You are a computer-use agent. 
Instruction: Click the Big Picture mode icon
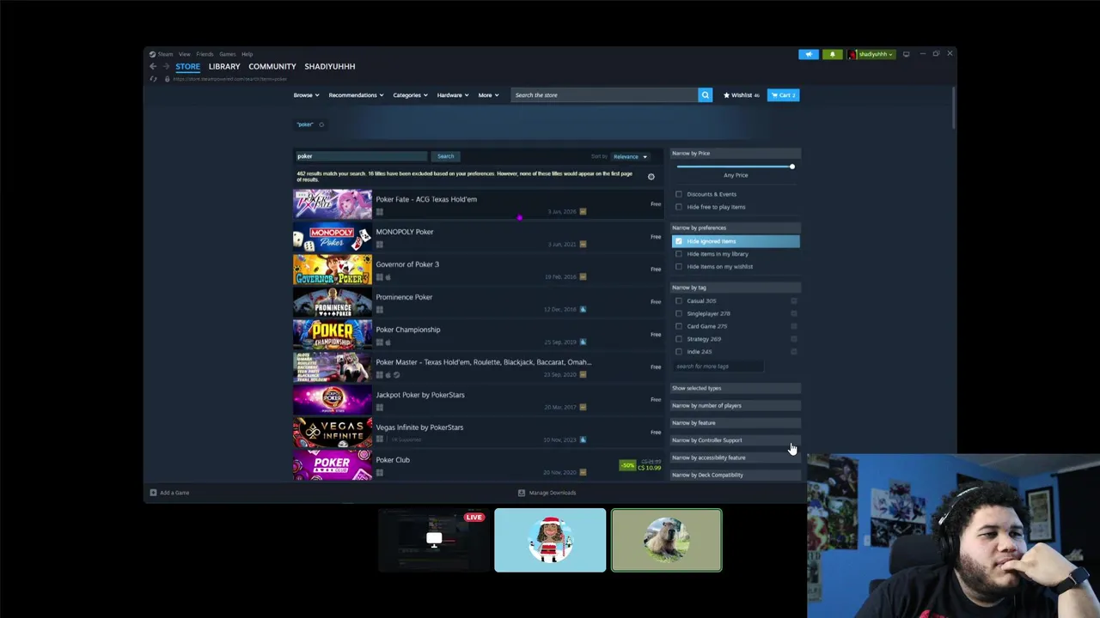point(906,54)
